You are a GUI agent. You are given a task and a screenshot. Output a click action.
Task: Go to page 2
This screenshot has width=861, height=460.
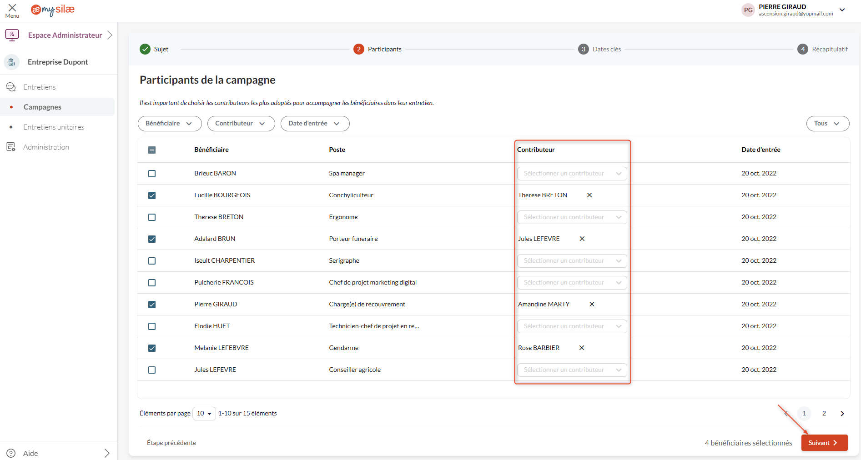[x=824, y=414]
